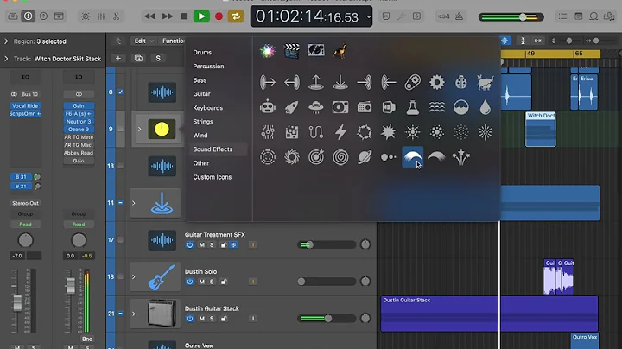Select the rocket icon in the picker

pos(292,107)
